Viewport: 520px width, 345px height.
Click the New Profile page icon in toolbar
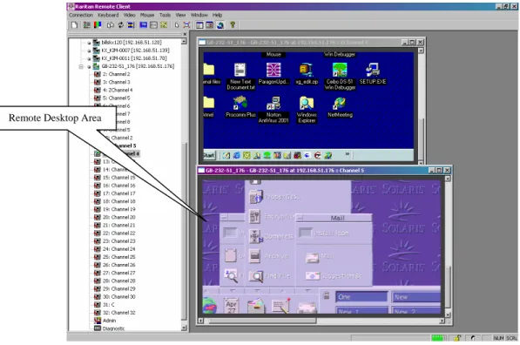(x=74, y=25)
